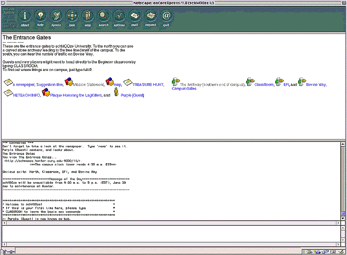This screenshot has width=347, height=255.
Task: Follow the Campus Gates link
Action: (x=184, y=89)
